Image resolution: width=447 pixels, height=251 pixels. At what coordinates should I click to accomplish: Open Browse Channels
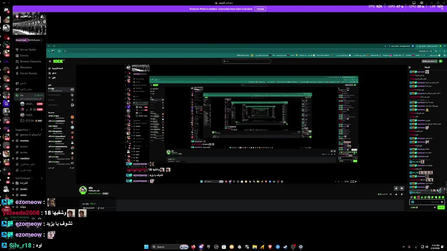coord(30,61)
